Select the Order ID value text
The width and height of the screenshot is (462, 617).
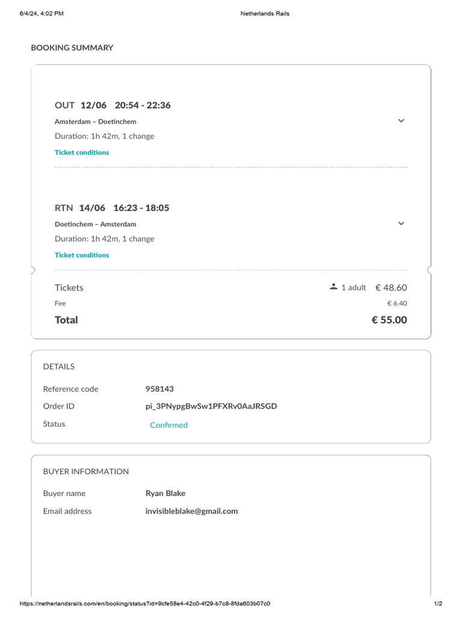pos(211,406)
